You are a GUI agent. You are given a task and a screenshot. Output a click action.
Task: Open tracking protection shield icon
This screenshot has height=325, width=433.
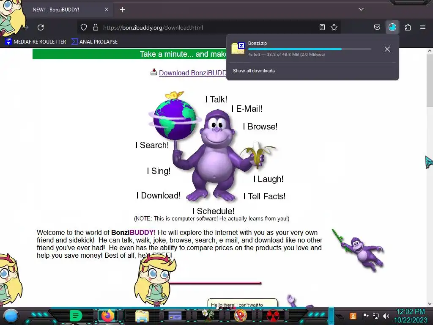pos(84,28)
